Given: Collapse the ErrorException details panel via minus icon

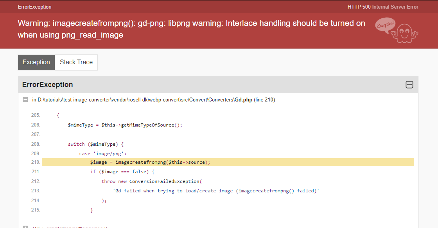Looking at the screenshot, I should coord(409,85).
